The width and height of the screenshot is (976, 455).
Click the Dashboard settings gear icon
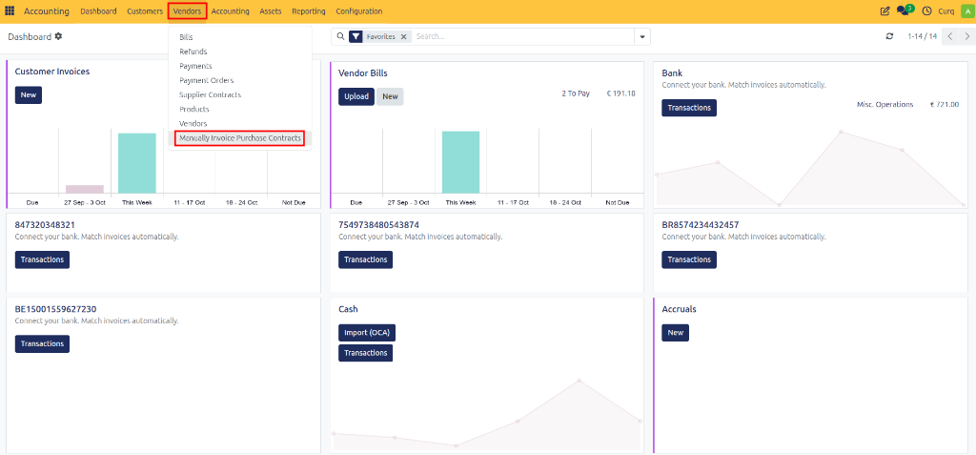tap(58, 37)
